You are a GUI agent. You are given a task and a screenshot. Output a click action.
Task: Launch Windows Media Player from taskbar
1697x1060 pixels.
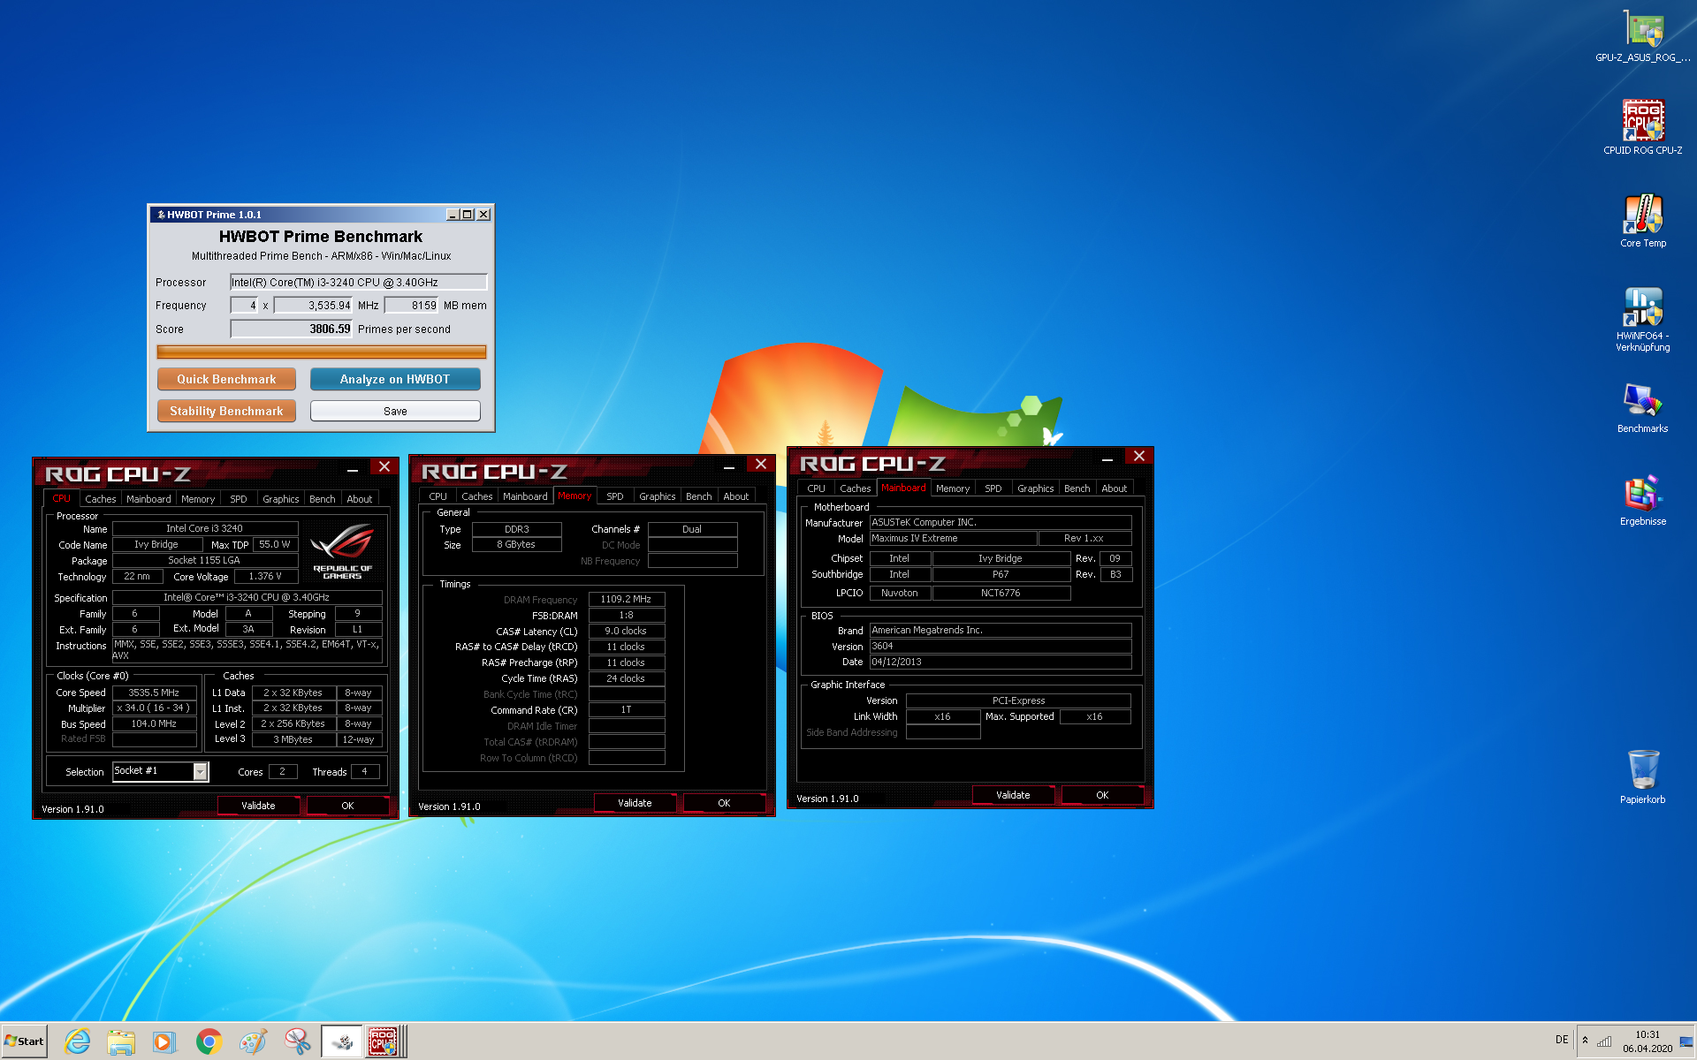[164, 1041]
